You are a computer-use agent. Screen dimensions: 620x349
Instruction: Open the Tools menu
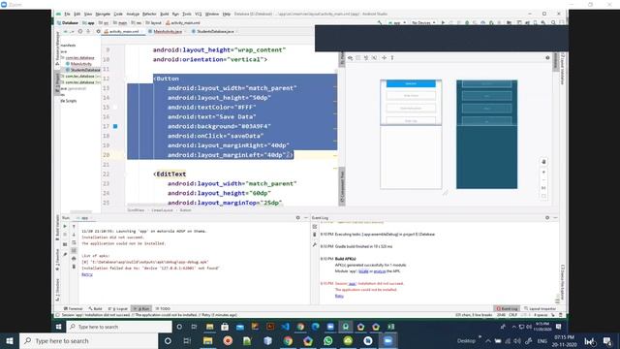(187, 14)
